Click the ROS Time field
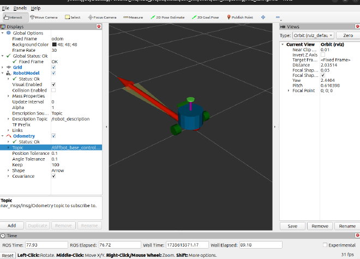The width and height of the screenshot is (360, 259). pos(46,245)
